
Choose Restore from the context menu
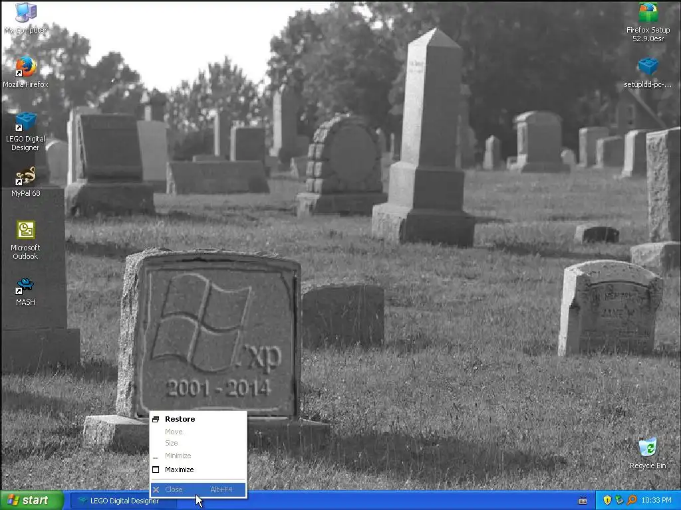(198, 419)
